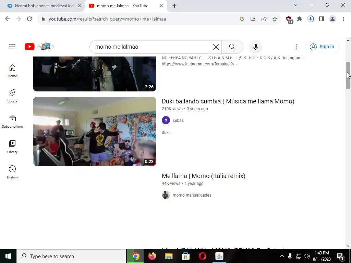The height and width of the screenshot is (263, 351).
Task: Reload the current page
Action: coord(29,19)
